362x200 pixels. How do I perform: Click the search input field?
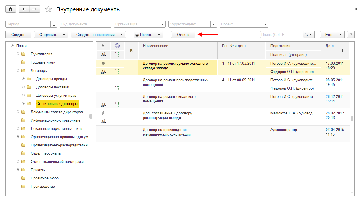277,35
